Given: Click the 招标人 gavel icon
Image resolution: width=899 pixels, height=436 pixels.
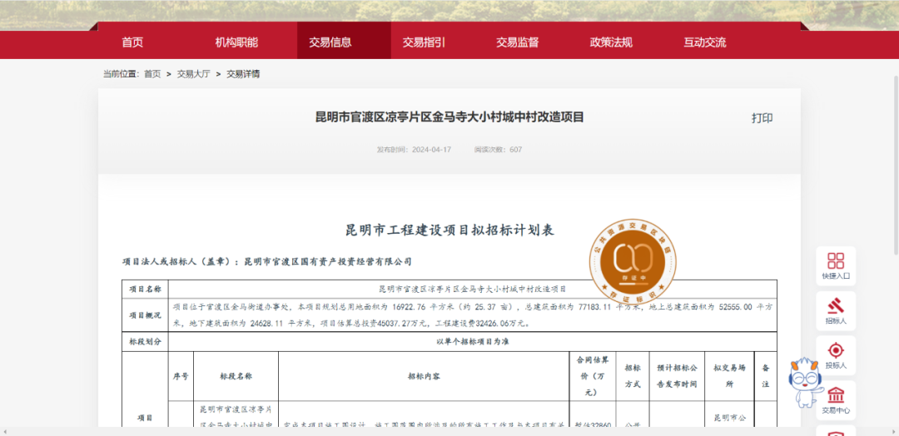Looking at the screenshot, I should pyautogui.click(x=835, y=310).
